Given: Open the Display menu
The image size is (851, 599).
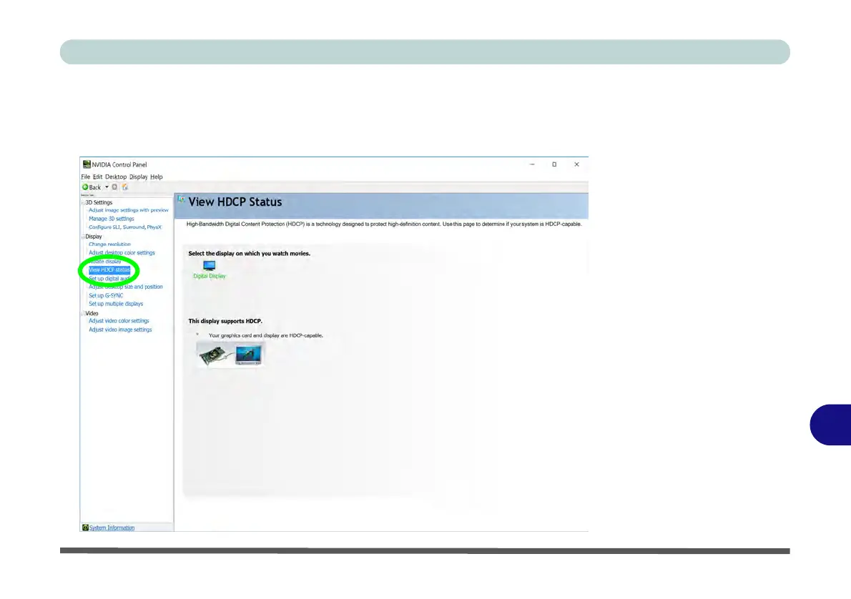Looking at the screenshot, I should click(139, 177).
